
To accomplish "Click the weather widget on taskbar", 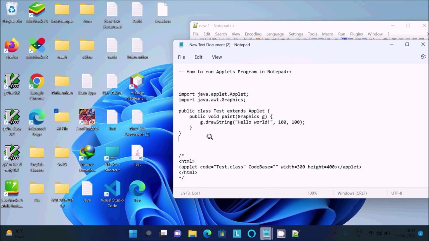I will (x=15, y=233).
